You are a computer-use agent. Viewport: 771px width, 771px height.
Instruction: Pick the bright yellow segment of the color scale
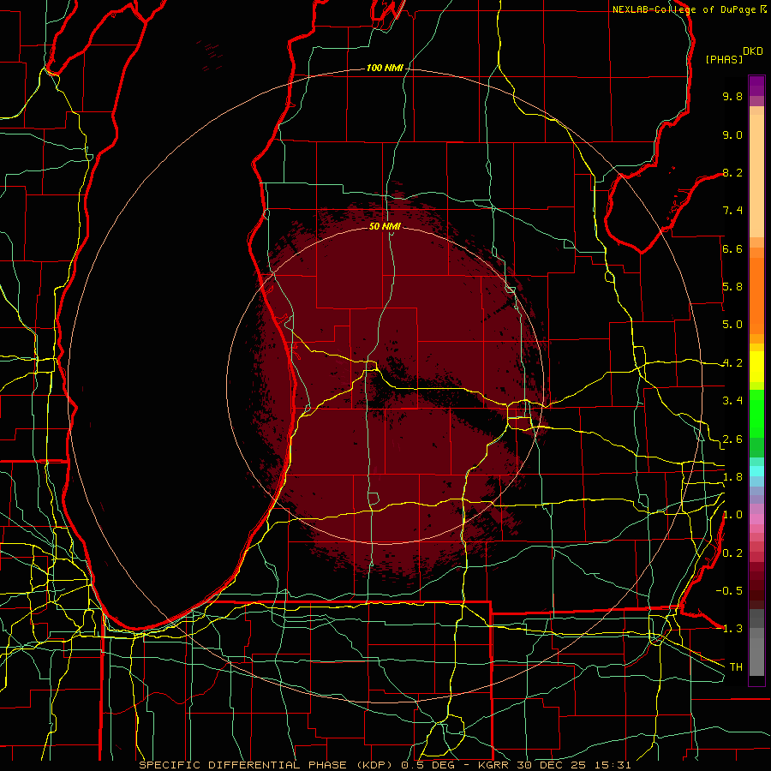coord(756,367)
